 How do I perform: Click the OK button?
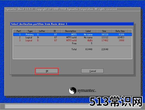click(x=47, y=71)
